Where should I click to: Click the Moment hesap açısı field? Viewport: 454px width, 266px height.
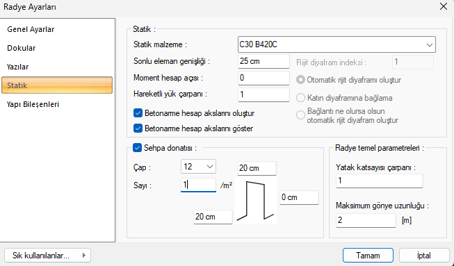[264, 78]
